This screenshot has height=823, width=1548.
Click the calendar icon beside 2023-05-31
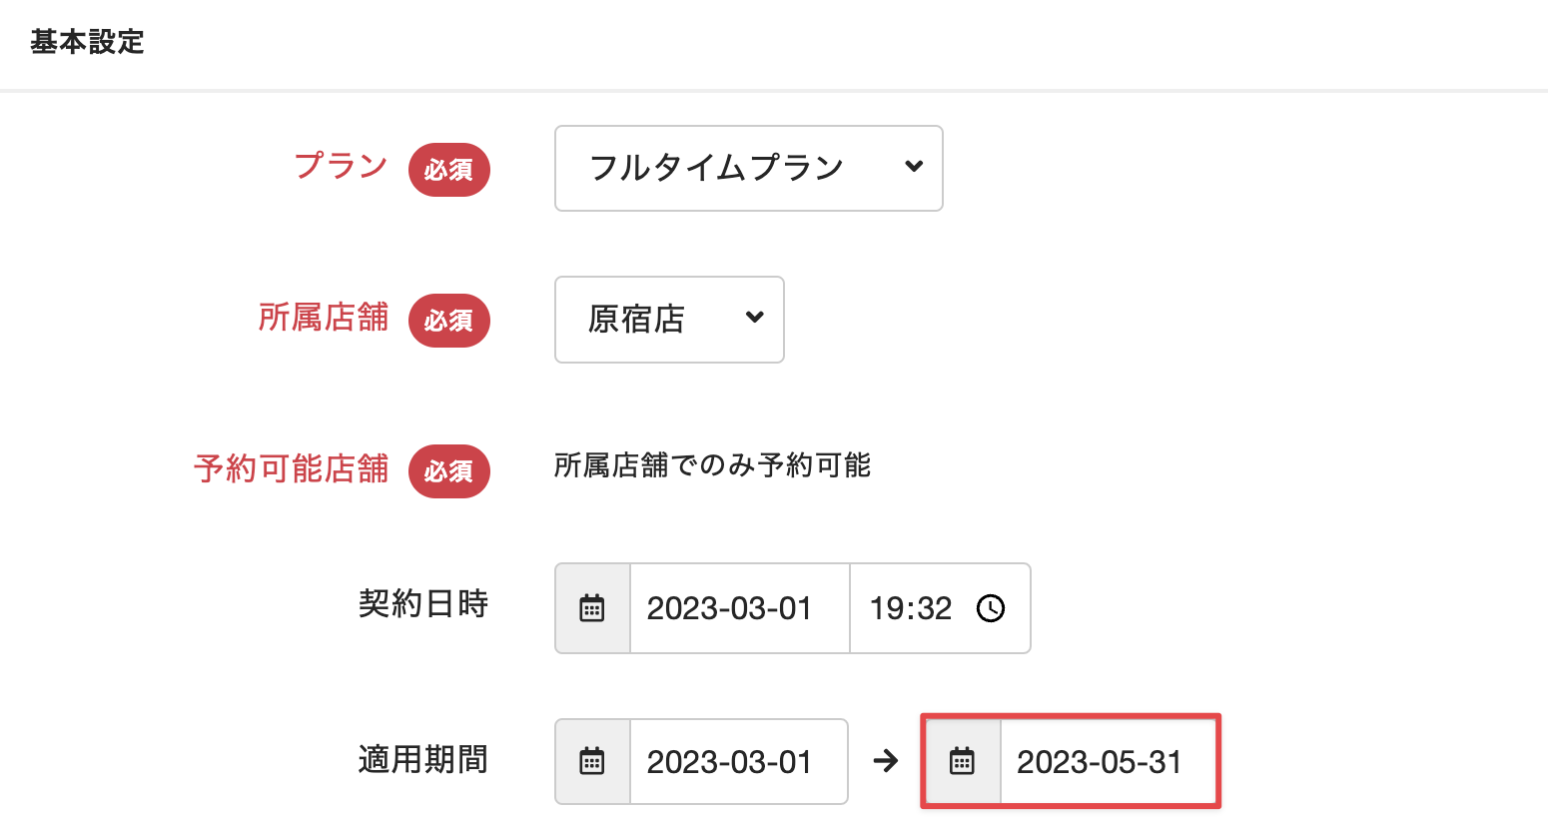pos(962,762)
